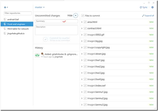Click the Html-table-for-network repository icon

pos(5,29)
